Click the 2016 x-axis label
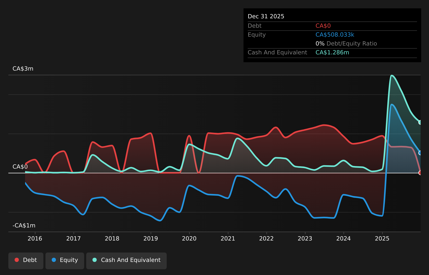 (x=35, y=238)
